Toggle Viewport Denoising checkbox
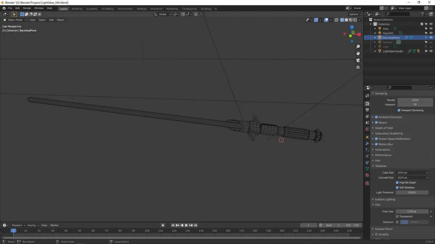Image resolution: width=435 pixels, height=244 pixels. 399,110
